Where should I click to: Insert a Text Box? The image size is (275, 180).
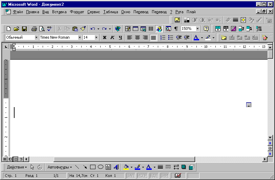pos(108,167)
